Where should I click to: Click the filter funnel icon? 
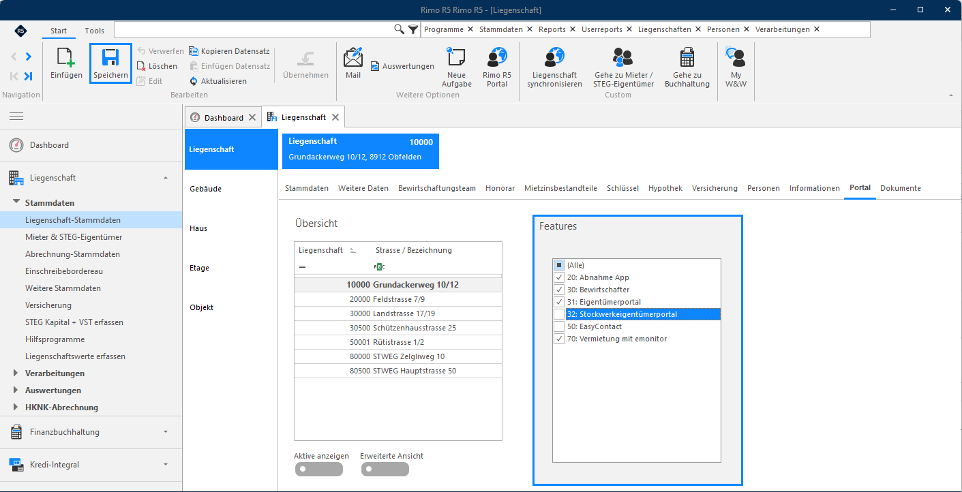coord(413,29)
